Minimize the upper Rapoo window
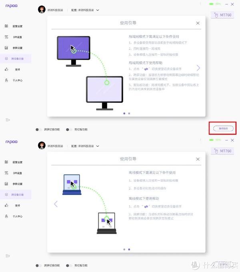 tap(226, 4)
